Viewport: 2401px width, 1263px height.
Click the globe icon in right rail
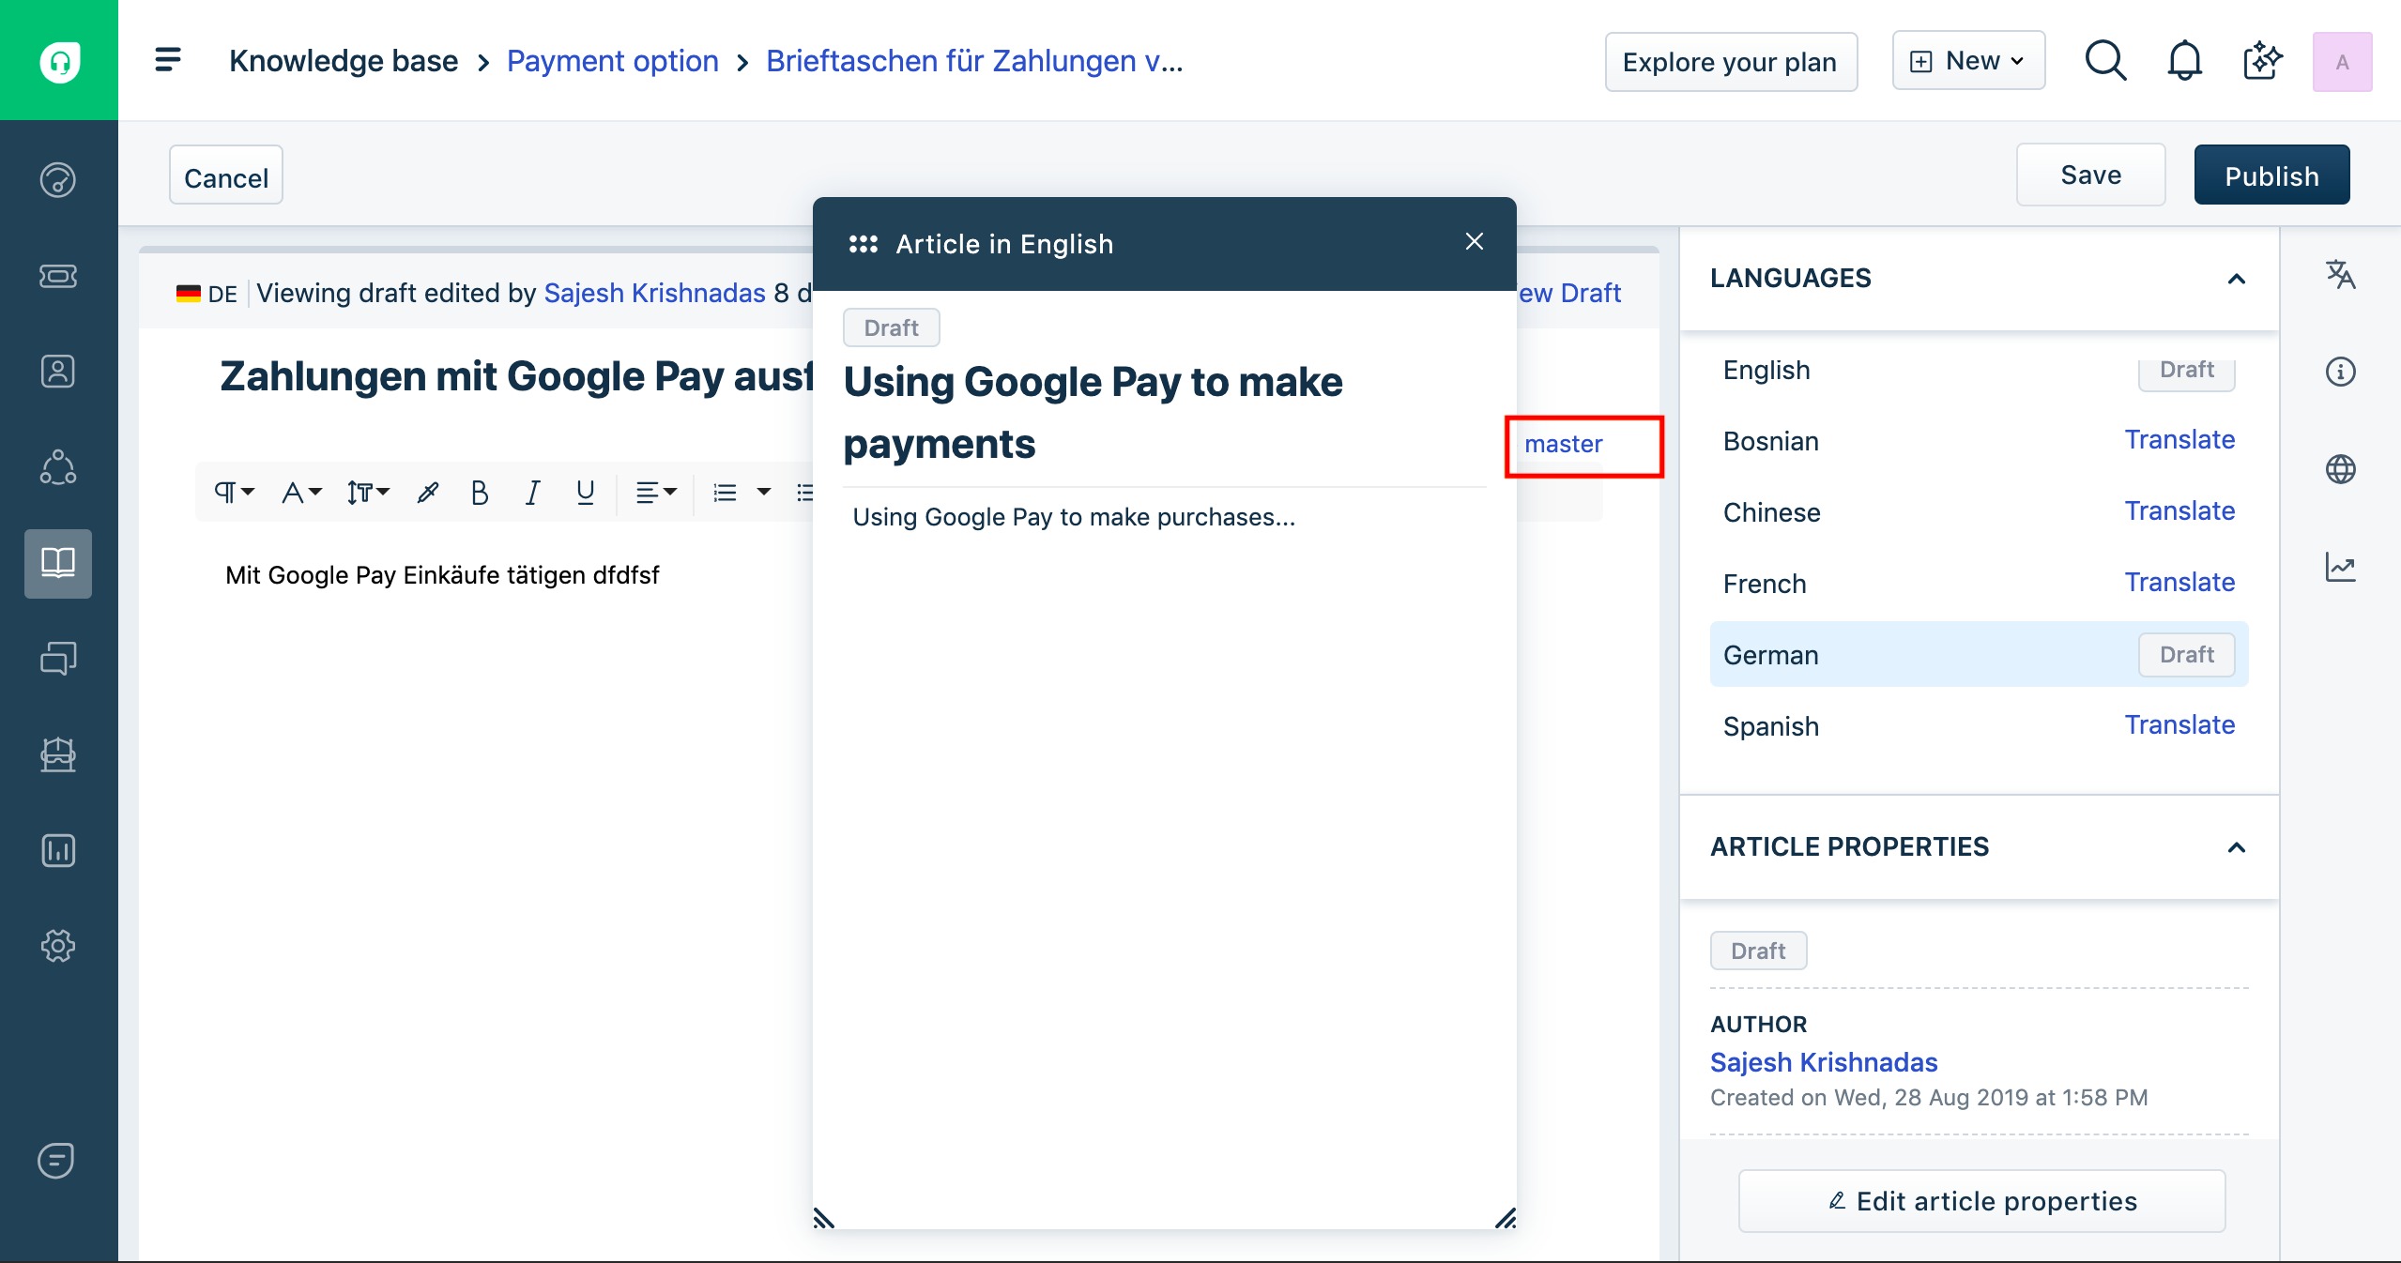(2340, 469)
